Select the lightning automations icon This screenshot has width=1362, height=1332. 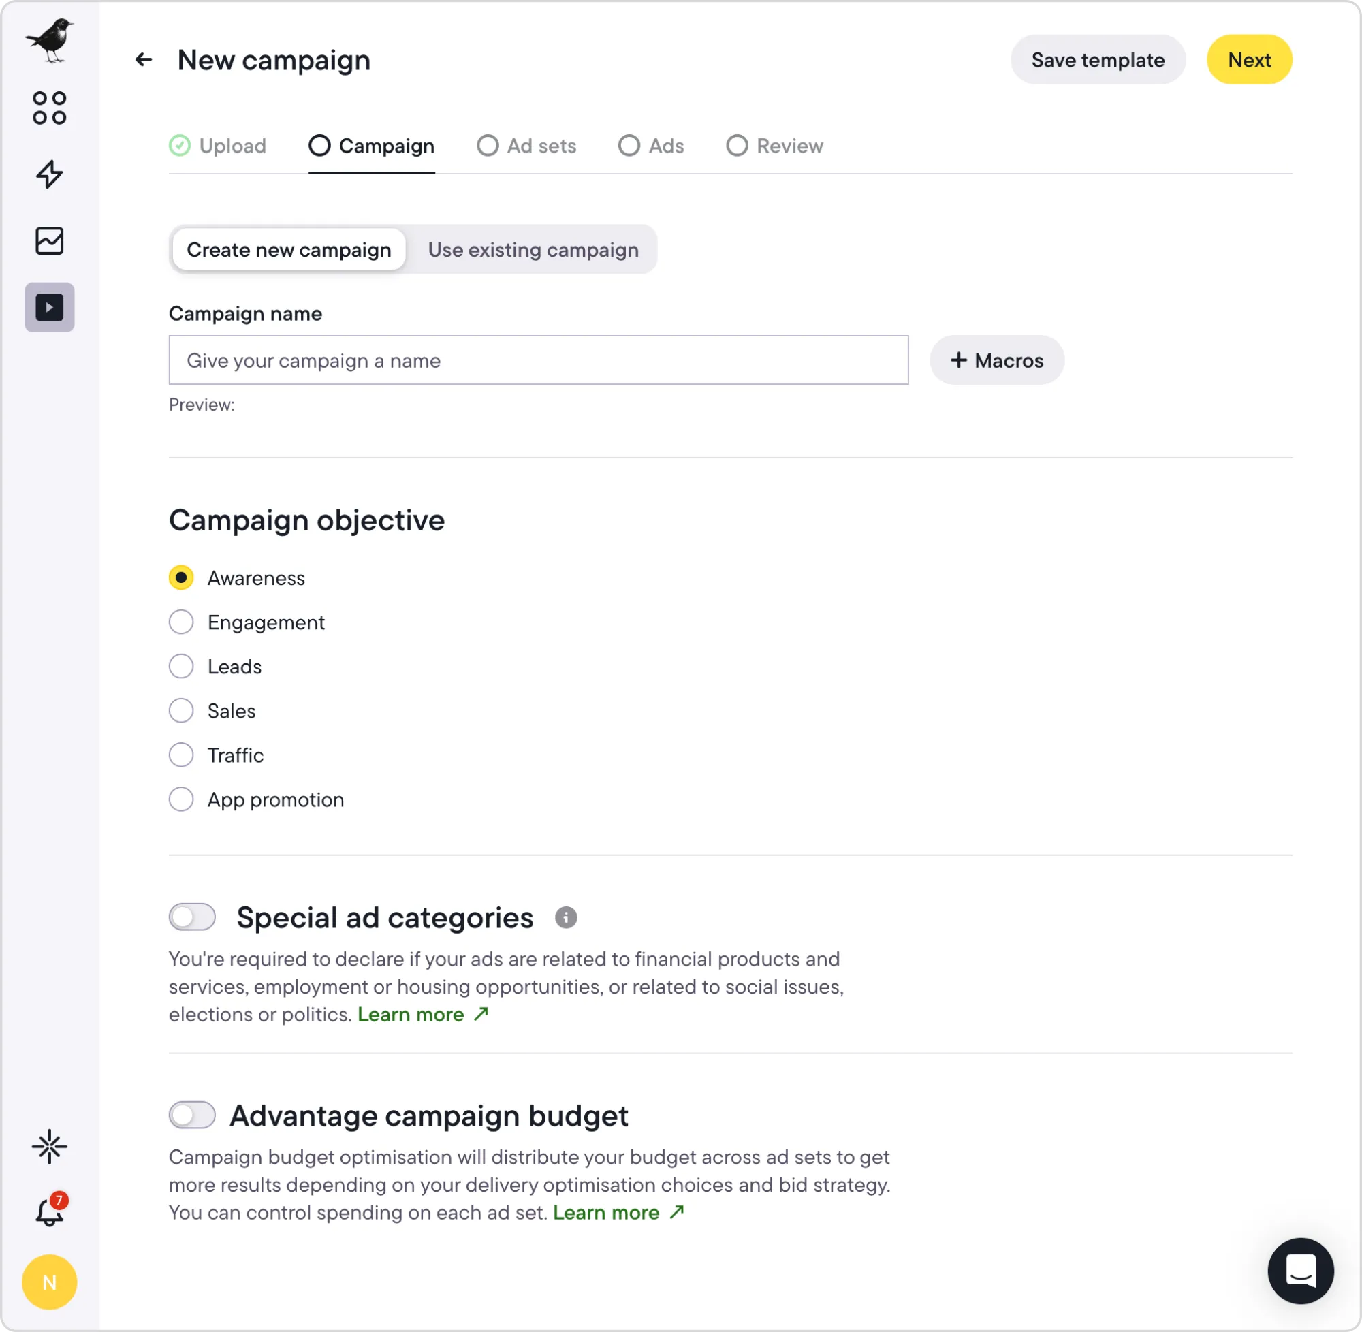click(x=49, y=175)
